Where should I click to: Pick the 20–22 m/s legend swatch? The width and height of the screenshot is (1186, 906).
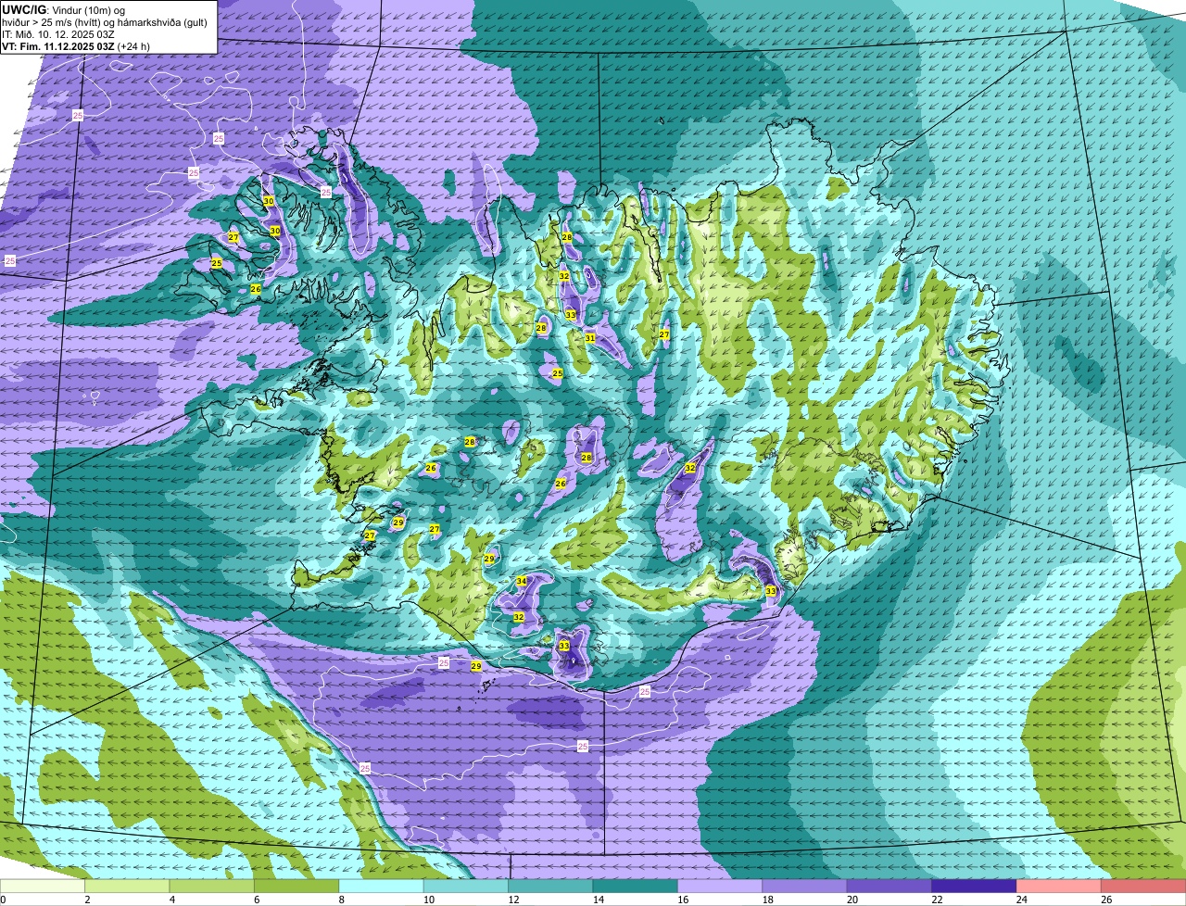point(889,887)
